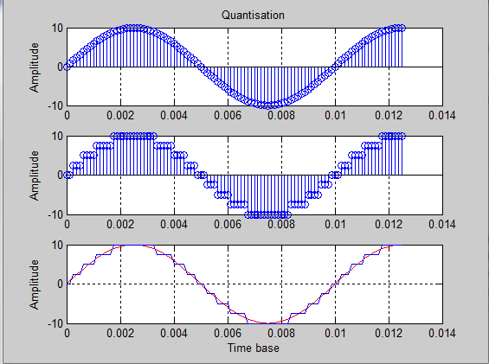
Task: Click the red sine curve trough in bottom plot
Action: click(x=268, y=322)
